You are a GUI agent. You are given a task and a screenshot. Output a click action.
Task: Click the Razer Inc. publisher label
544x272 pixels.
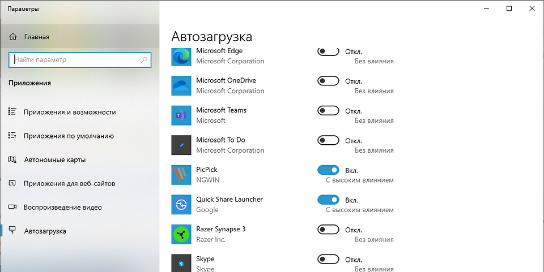211,240
